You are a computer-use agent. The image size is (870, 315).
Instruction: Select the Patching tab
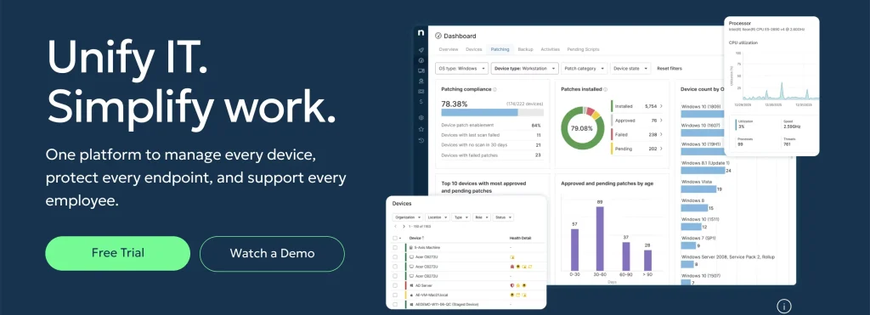click(x=500, y=49)
